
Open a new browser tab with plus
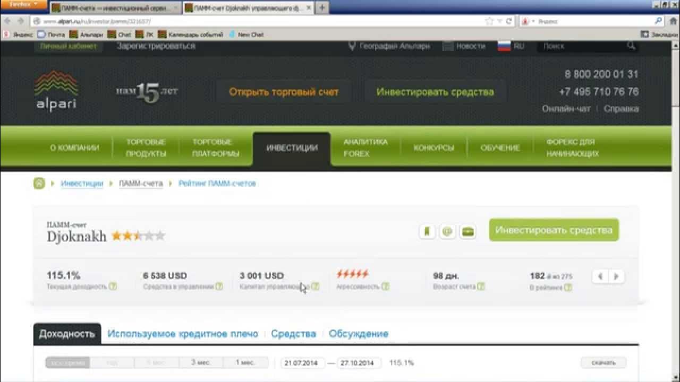click(x=322, y=8)
